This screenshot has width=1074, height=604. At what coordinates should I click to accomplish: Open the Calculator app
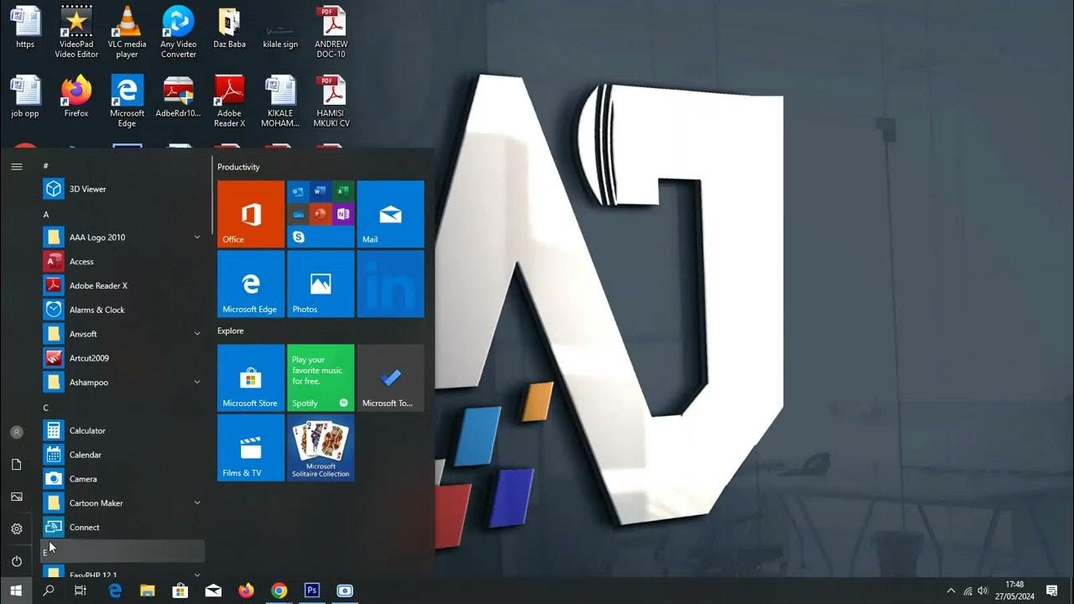[x=123, y=430]
